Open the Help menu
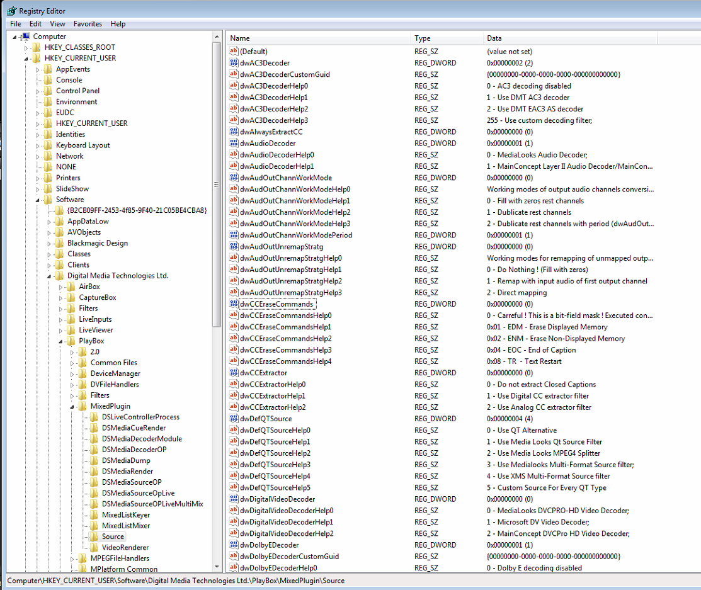This screenshot has width=701, height=590. [118, 24]
